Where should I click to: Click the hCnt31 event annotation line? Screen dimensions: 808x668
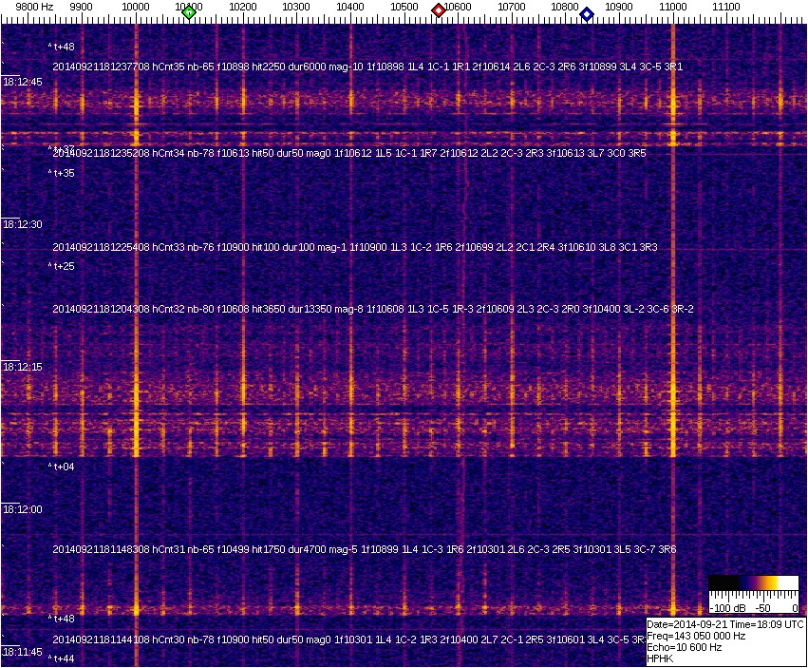[365, 549]
